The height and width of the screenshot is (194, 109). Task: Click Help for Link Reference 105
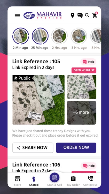tap(88, 62)
